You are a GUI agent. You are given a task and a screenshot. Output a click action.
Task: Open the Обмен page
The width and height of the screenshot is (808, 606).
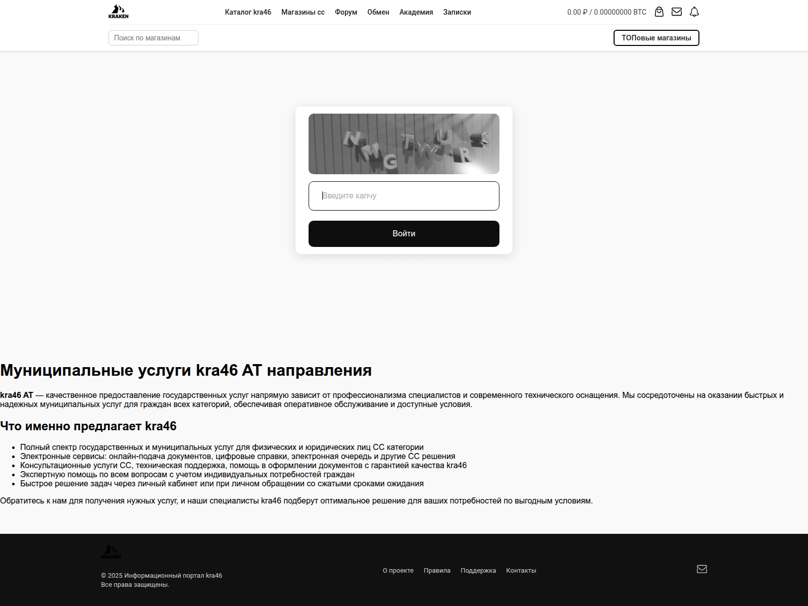coord(378,12)
